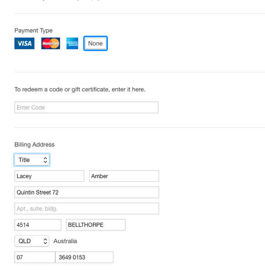This screenshot has height=270, width=265.
Task: Click the first name field containing Lacey
Action: 49,176
